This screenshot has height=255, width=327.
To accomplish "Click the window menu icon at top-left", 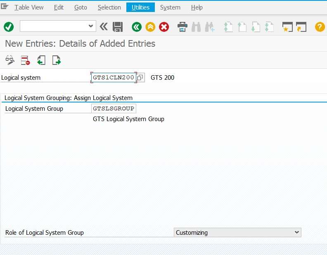I will (5, 7).
